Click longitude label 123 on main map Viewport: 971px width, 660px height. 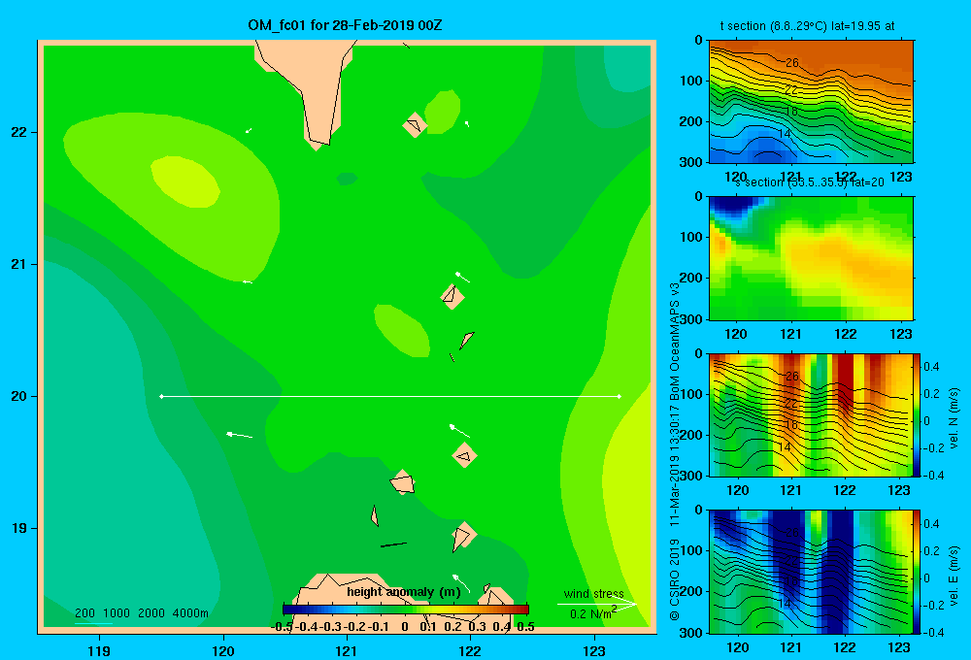(x=594, y=650)
